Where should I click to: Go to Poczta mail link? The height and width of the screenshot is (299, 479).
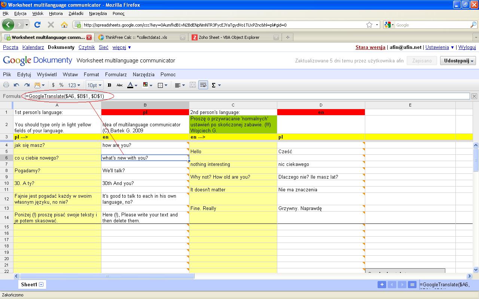(x=10, y=47)
